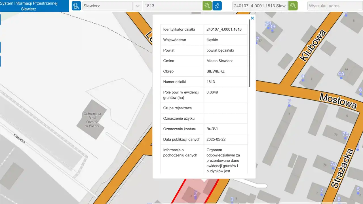This screenshot has height=204, width=363.
Task: Click the Mostowa street label
Action: (338, 101)
